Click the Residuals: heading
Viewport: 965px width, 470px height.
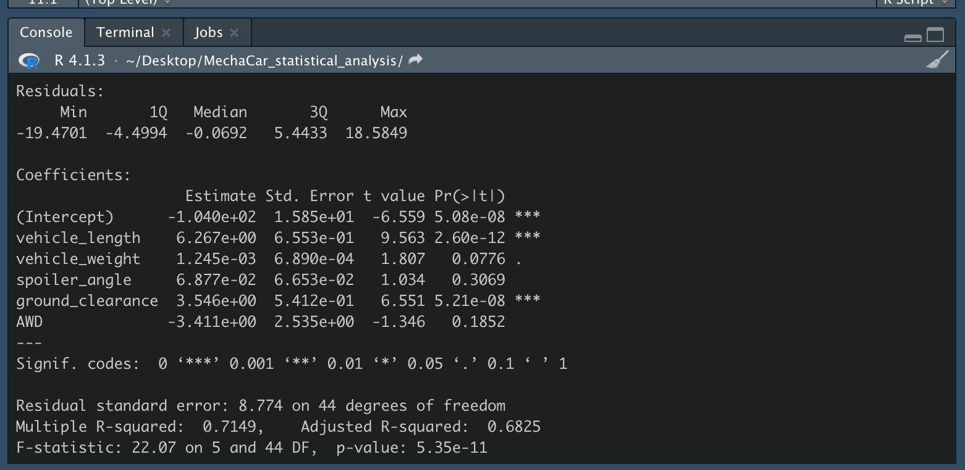[61, 91]
